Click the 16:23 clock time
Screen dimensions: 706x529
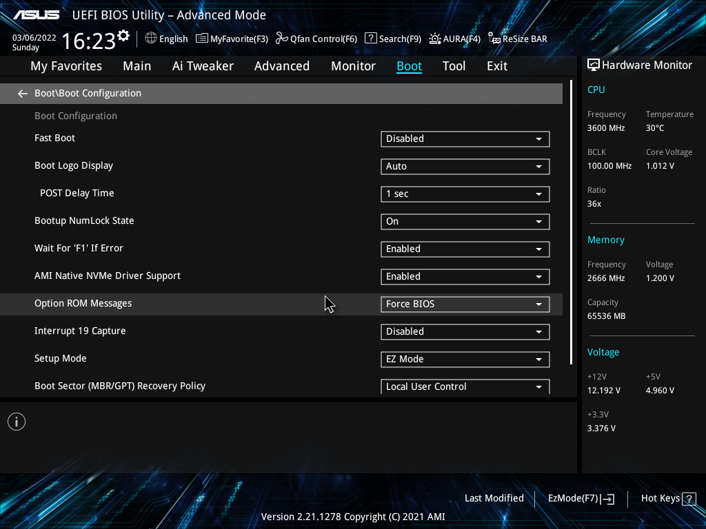click(89, 41)
